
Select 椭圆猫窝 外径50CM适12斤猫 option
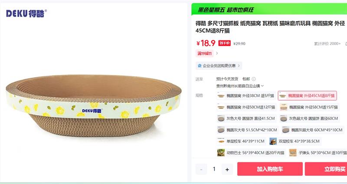tap(246, 107)
